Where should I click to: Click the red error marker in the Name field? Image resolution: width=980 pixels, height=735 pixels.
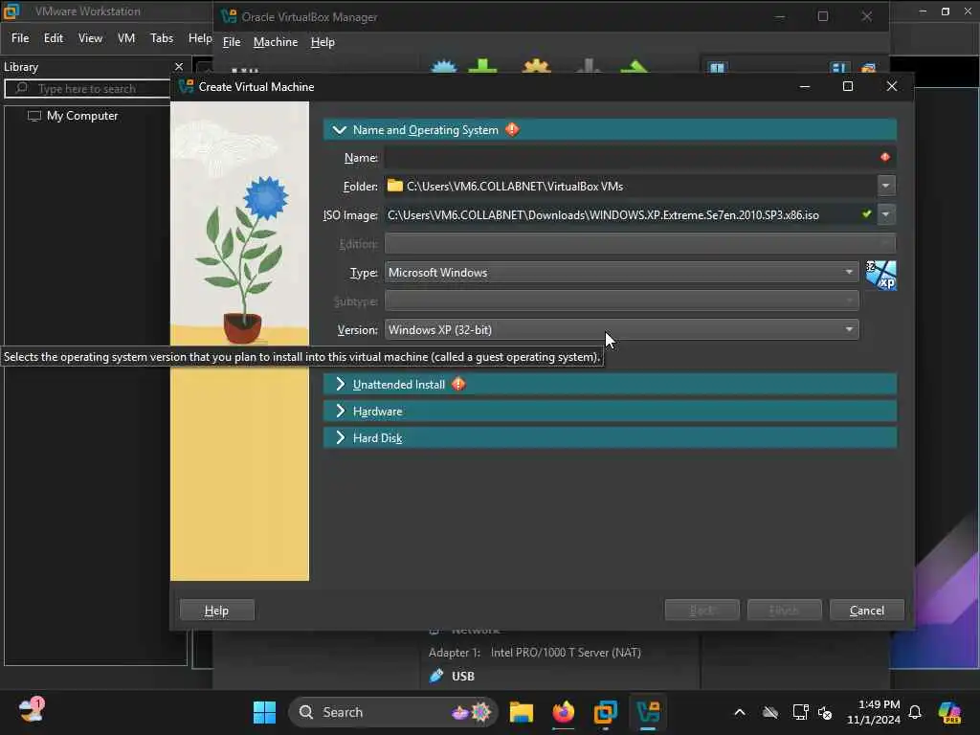[885, 157]
